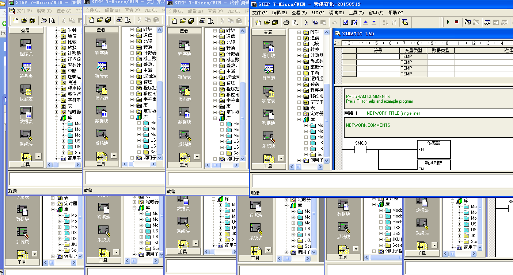The width and height of the screenshot is (513, 275).
Task: Click the red STOP square icon
Action: click(x=456, y=22)
